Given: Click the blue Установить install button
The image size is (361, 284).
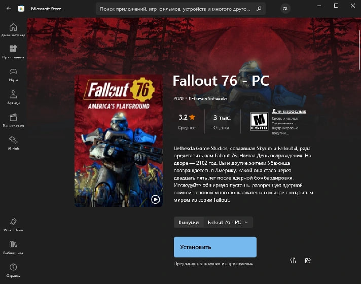Looking at the screenshot, I should (215, 247).
